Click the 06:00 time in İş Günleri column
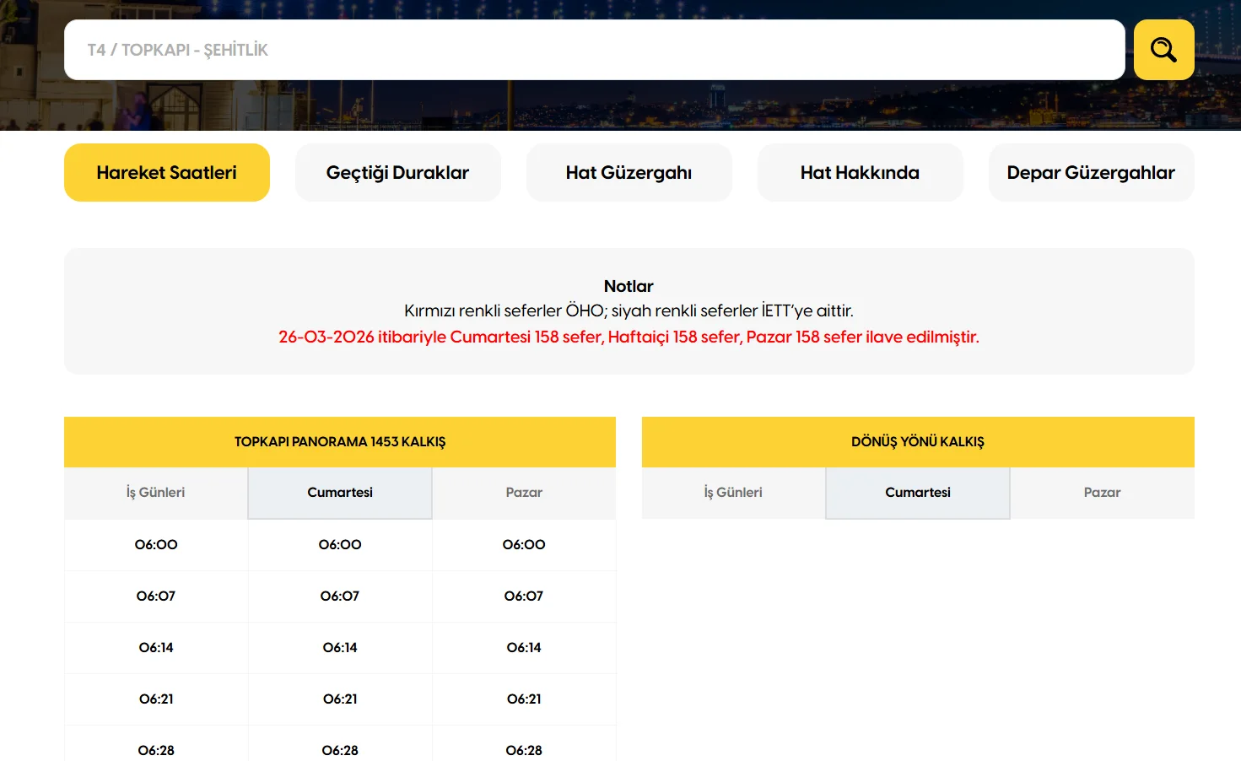Screen dimensions: 1241x761 pyautogui.click(x=156, y=544)
